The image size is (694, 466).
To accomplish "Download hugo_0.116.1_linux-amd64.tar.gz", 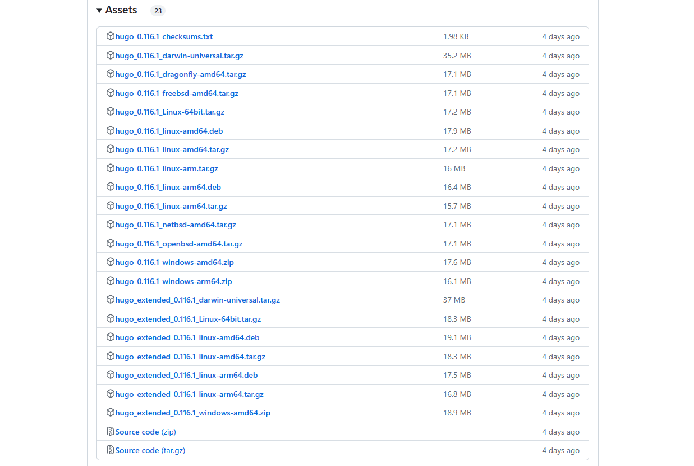I will click(172, 150).
